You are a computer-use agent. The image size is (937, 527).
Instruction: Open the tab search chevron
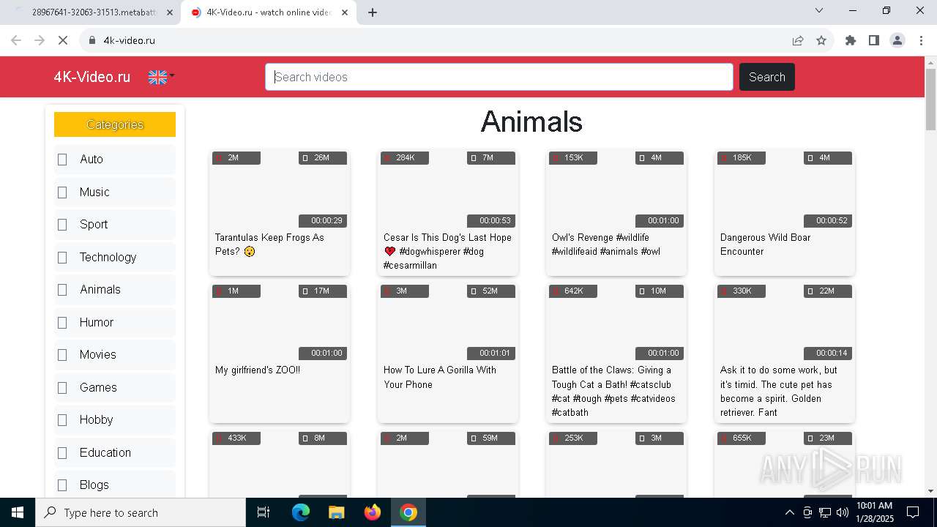point(819,10)
